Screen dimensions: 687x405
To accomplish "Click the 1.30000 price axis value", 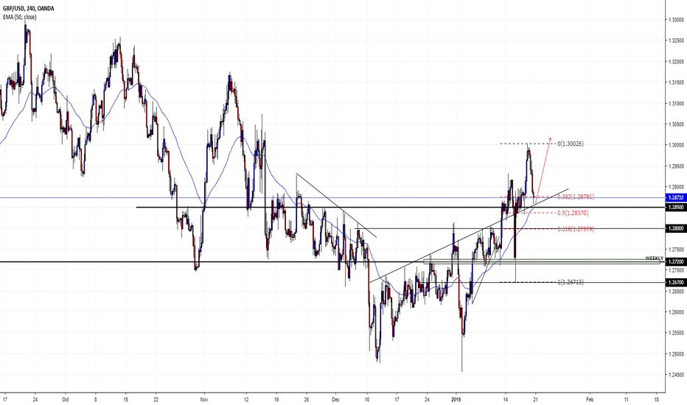I will click(x=677, y=145).
